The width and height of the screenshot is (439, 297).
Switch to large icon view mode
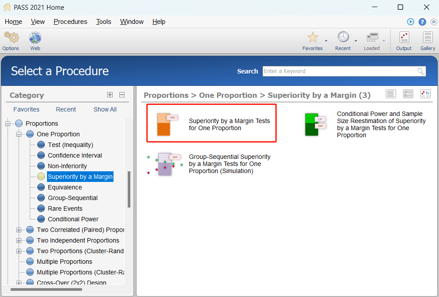click(425, 93)
